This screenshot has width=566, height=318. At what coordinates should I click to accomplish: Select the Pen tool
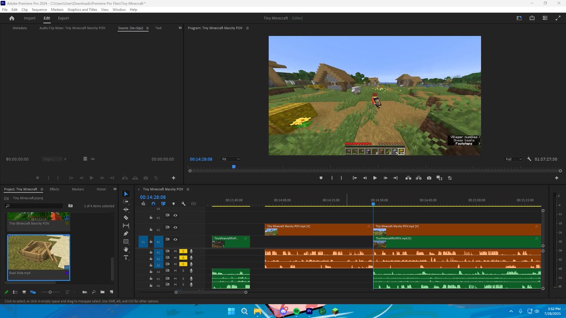tap(126, 234)
